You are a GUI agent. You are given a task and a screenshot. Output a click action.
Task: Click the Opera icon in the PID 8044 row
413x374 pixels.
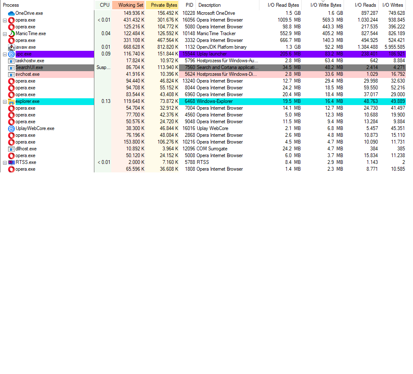pyautogui.click(x=11, y=88)
